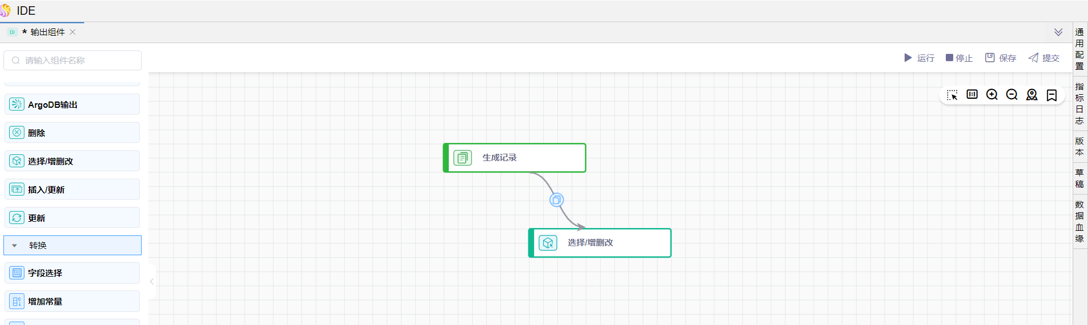The width and height of the screenshot is (1088, 325).
Task: Select the 生成记录 node on the canvas
Action: (x=515, y=158)
